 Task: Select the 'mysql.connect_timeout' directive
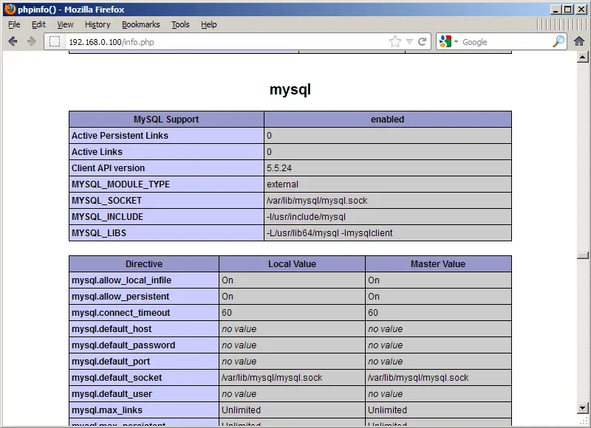point(120,313)
